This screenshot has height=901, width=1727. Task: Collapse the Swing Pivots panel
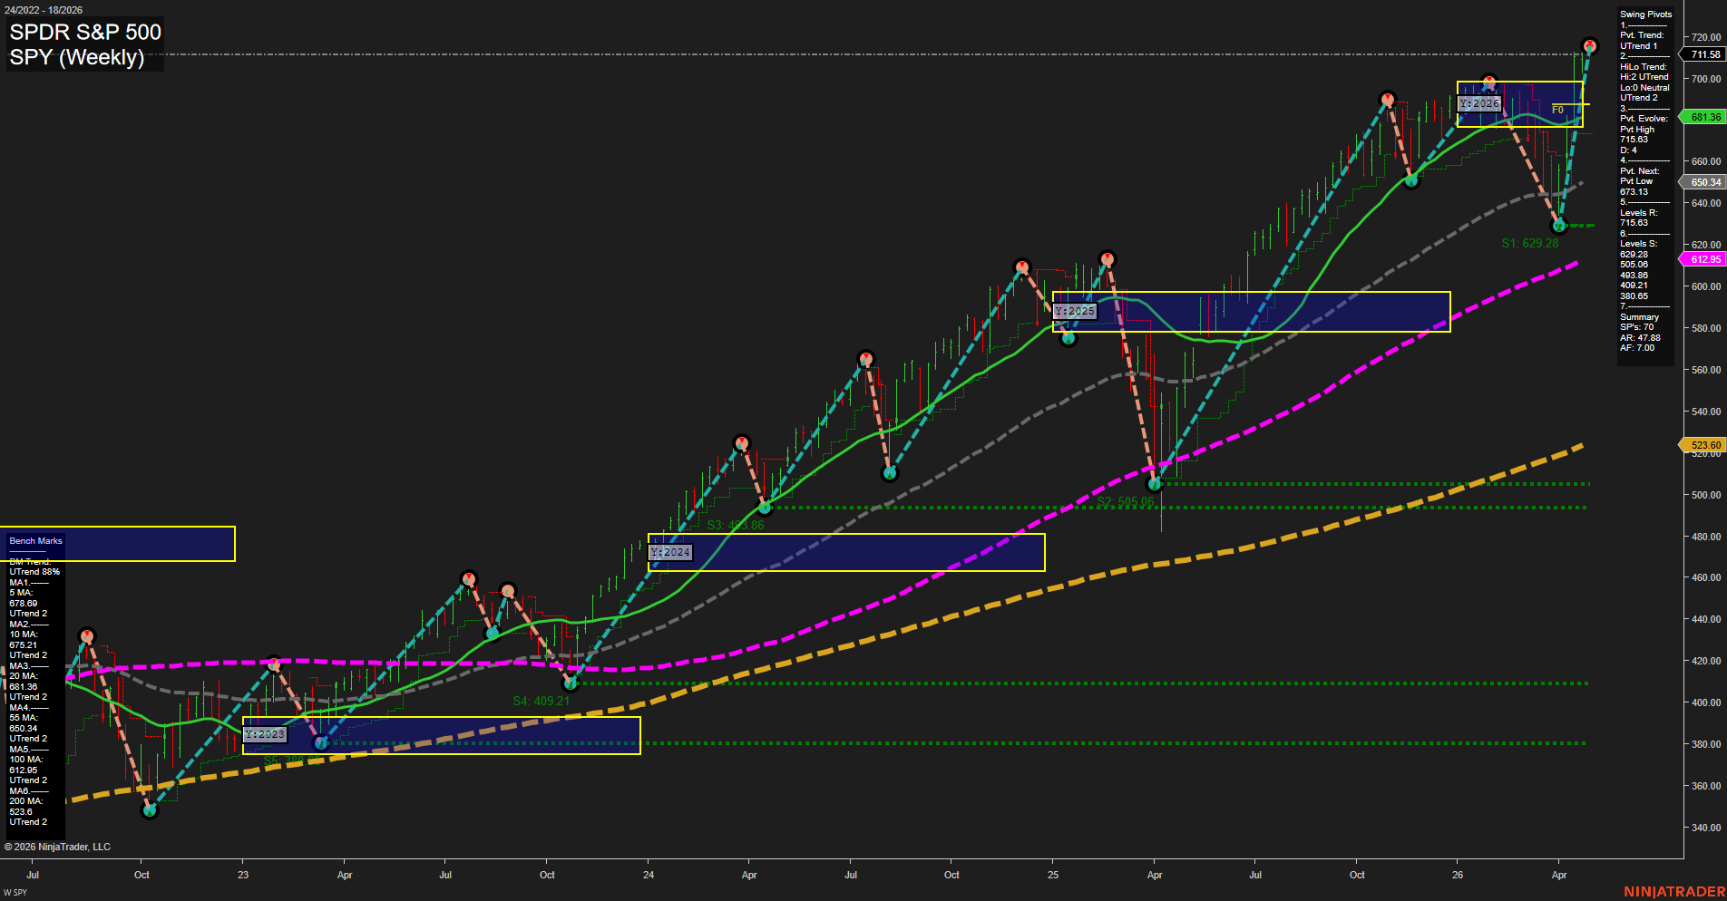1644,14
